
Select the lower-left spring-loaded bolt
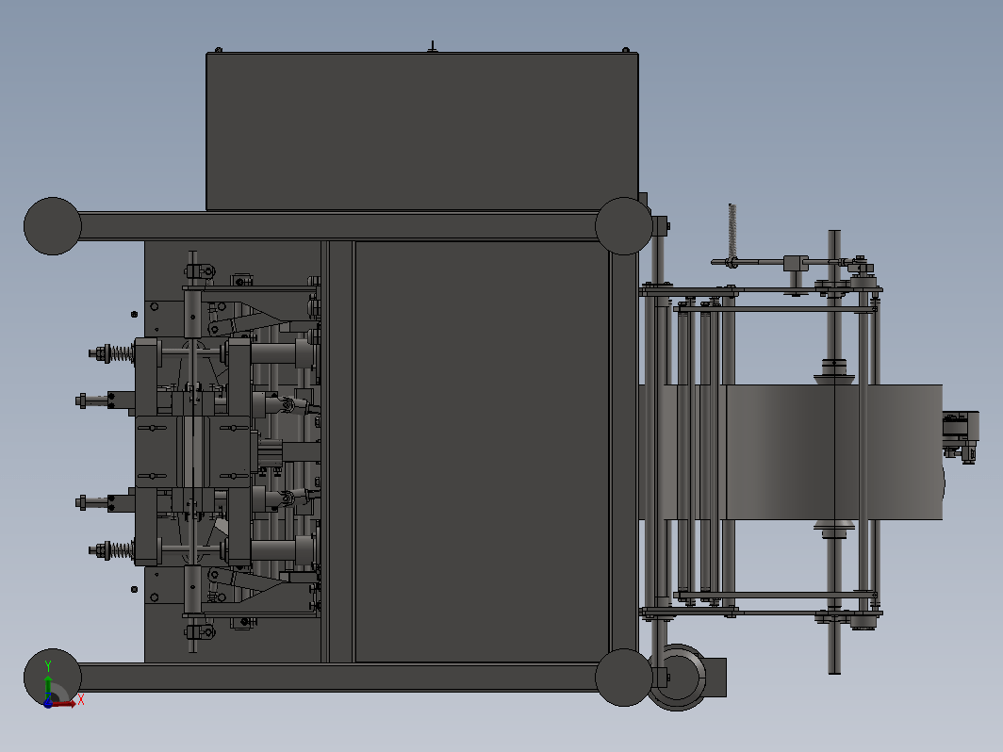(x=112, y=550)
